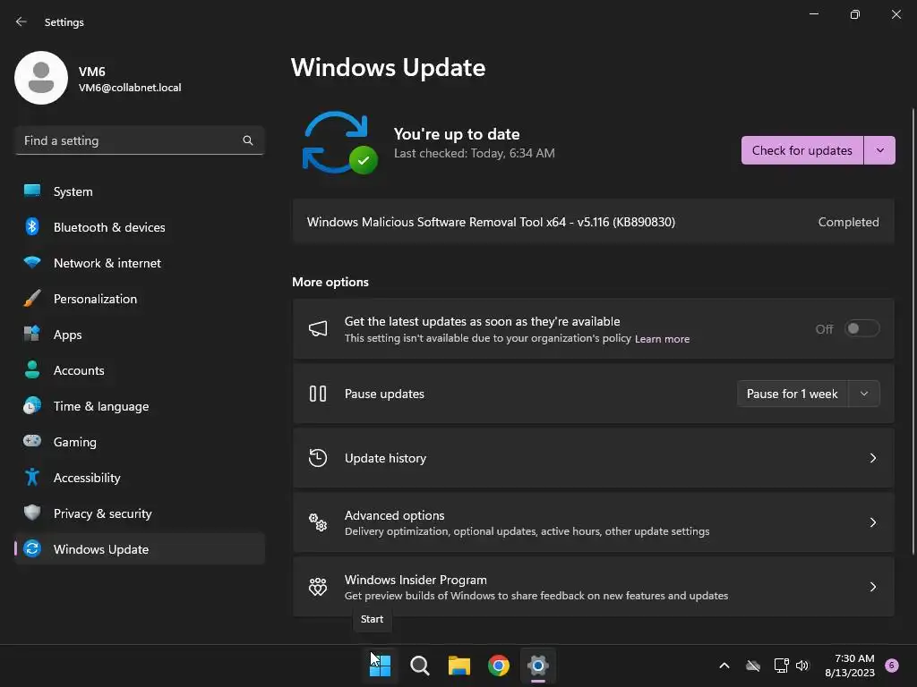Click the Network wifi icon in sidebar

(x=32, y=263)
